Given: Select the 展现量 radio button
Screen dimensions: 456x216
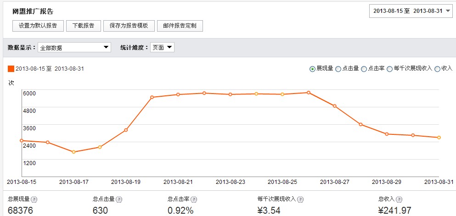Looking at the screenshot, I should tap(313, 69).
